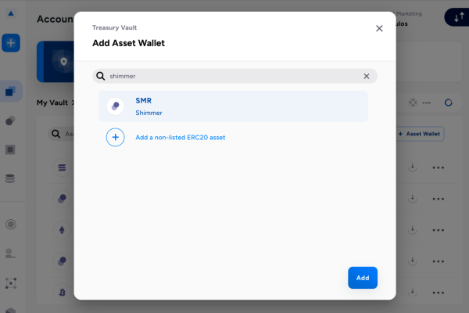Select the SMR Shimmer asset
This screenshot has height=313, width=469.
point(233,106)
